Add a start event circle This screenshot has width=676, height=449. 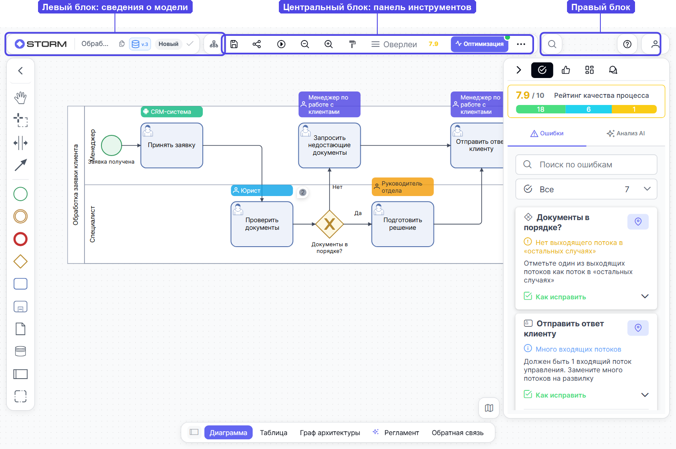click(x=20, y=194)
